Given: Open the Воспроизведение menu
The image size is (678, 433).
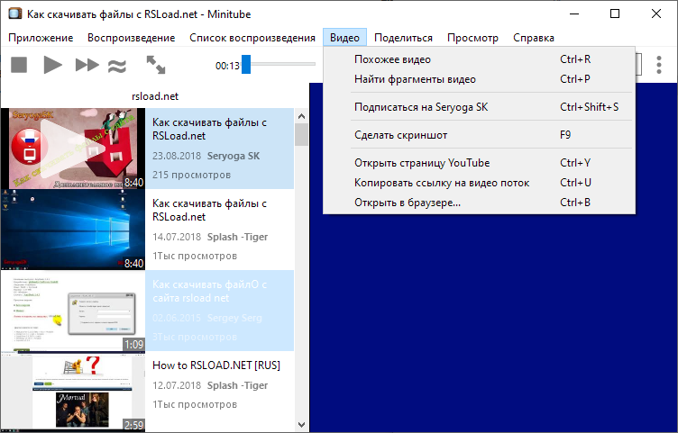Looking at the screenshot, I should [131, 38].
